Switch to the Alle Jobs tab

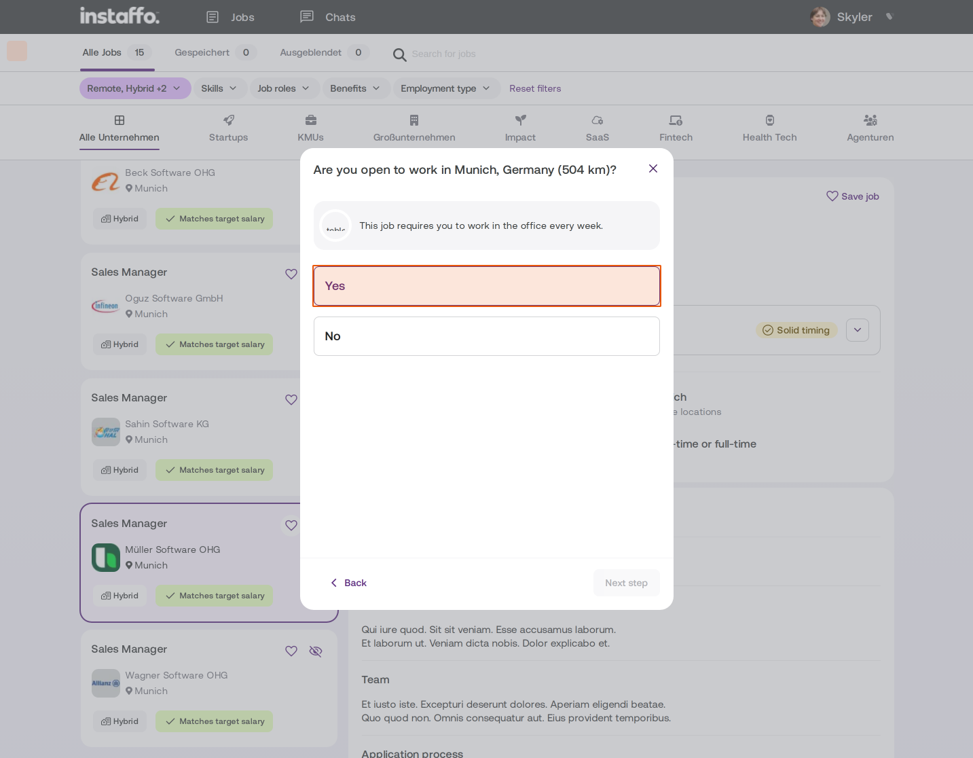(x=117, y=52)
